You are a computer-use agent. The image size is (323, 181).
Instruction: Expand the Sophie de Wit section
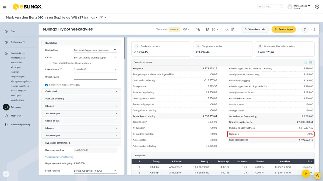coord(81,121)
